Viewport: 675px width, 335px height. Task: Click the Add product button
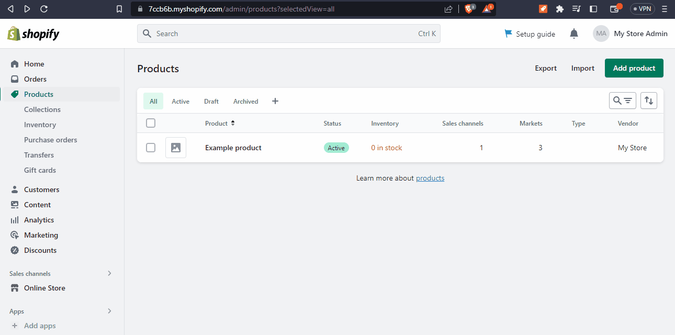pos(634,68)
